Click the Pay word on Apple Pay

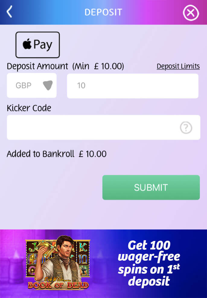coord(43,45)
